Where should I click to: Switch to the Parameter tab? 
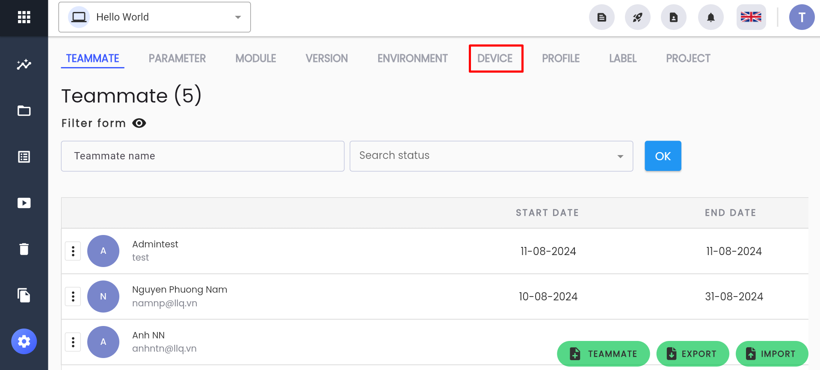(x=177, y=59)
